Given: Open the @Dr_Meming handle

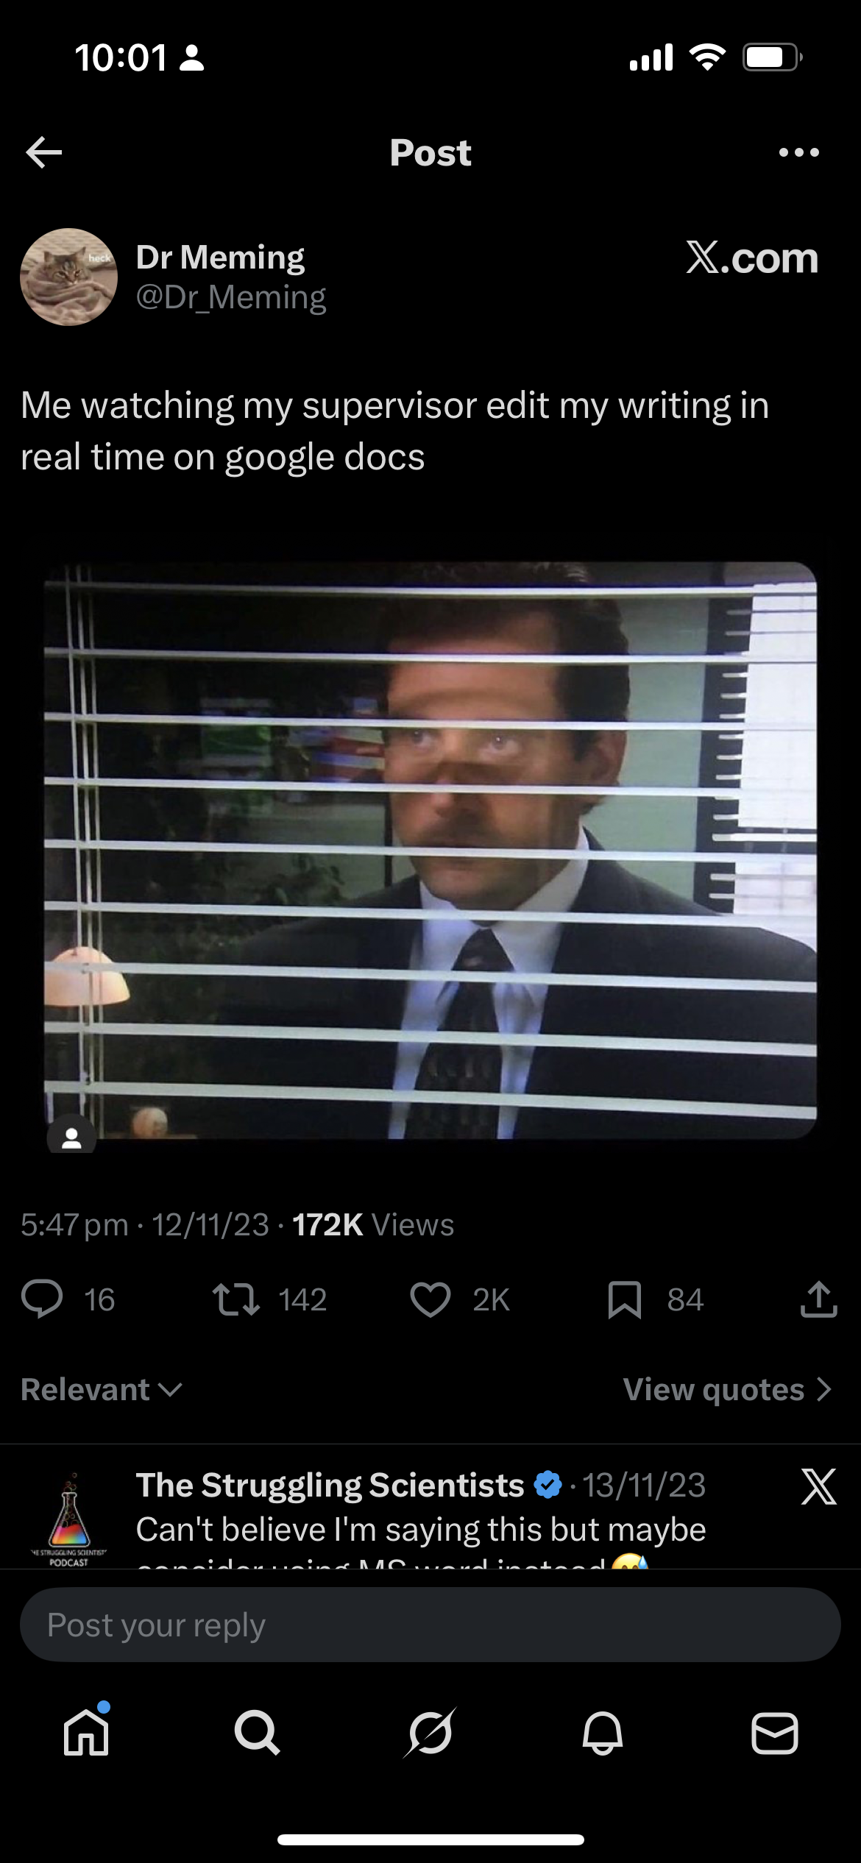Looking at the screenshot, I should pyautogui.click(x=231, y=297).
